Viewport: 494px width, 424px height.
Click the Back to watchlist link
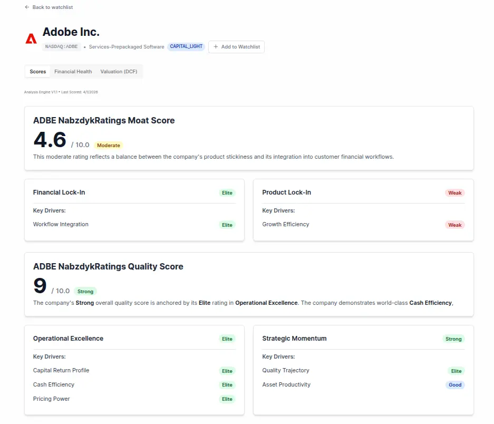pyautogui.click(x=49, y=7)
